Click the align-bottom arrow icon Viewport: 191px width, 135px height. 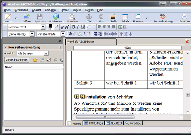[131, 34]
